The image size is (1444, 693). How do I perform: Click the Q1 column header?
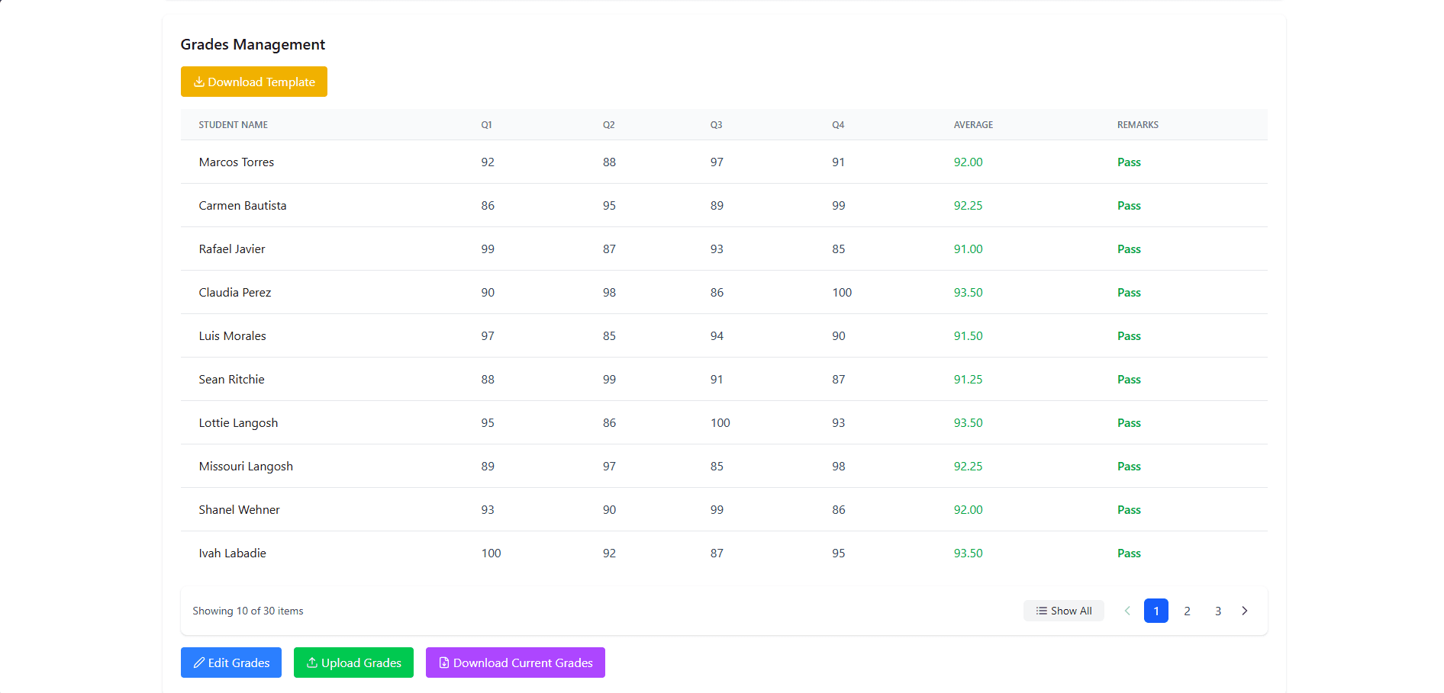[486, 125]
